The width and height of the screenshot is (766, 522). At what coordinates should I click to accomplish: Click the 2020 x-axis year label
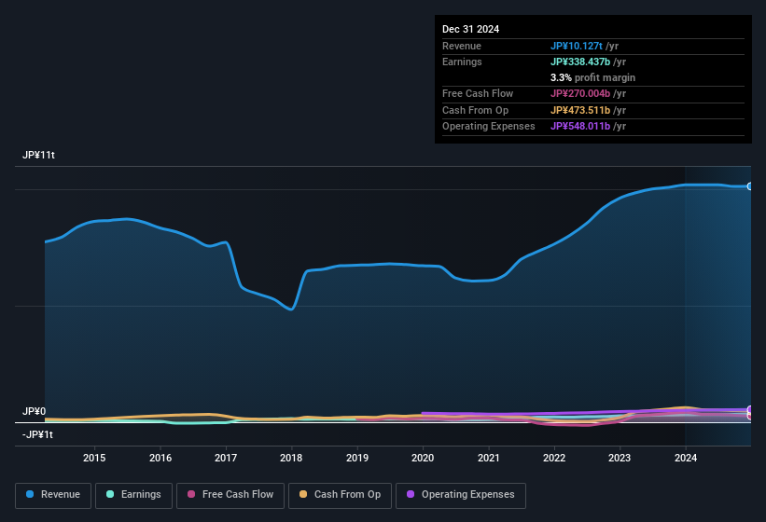423,458
